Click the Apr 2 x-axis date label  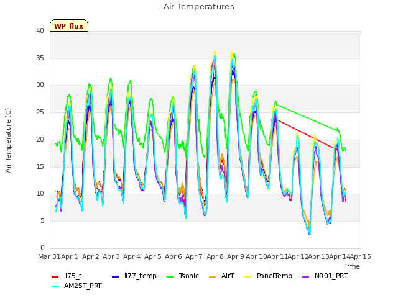point(90,256)
